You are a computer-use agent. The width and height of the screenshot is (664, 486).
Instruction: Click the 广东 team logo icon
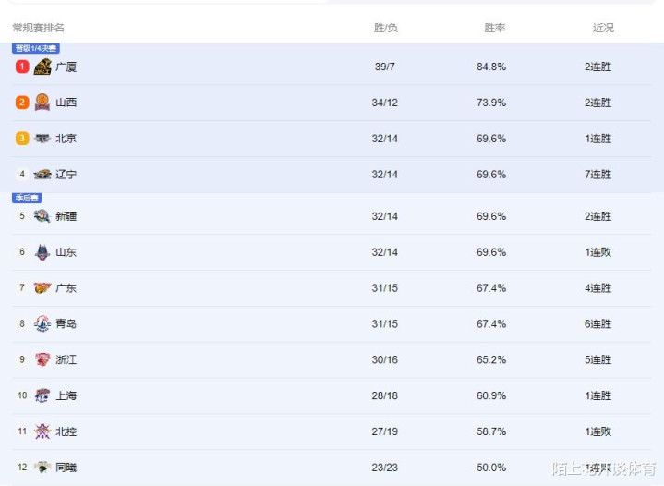[42, 288]
